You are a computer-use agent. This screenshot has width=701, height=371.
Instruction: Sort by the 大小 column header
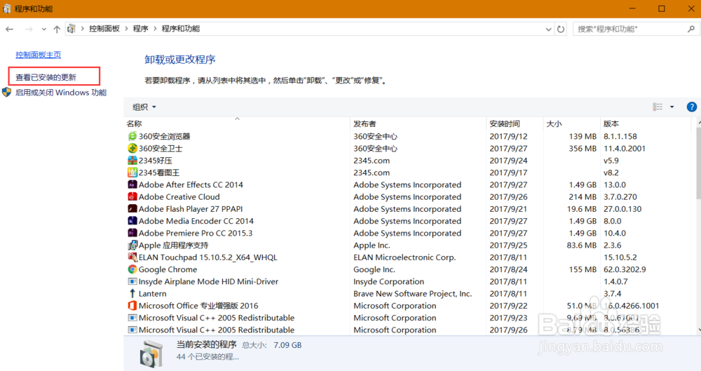(572, 123)
